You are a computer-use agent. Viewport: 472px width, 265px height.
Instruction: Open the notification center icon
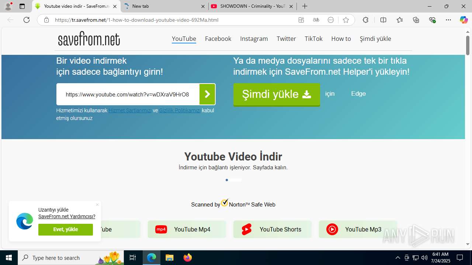tap(460, 258)
